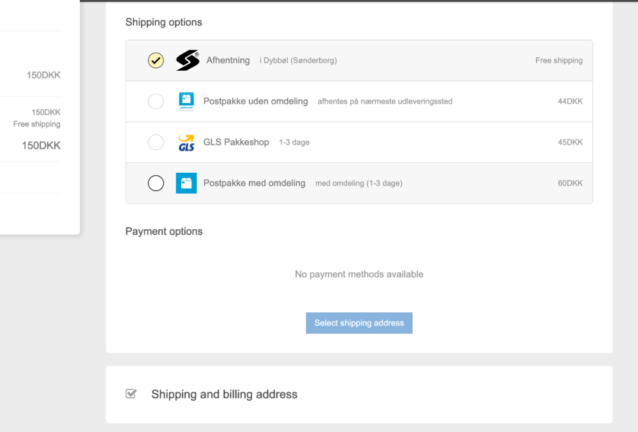Select the GLS Pakkeshop radio button

click(156, 142)
